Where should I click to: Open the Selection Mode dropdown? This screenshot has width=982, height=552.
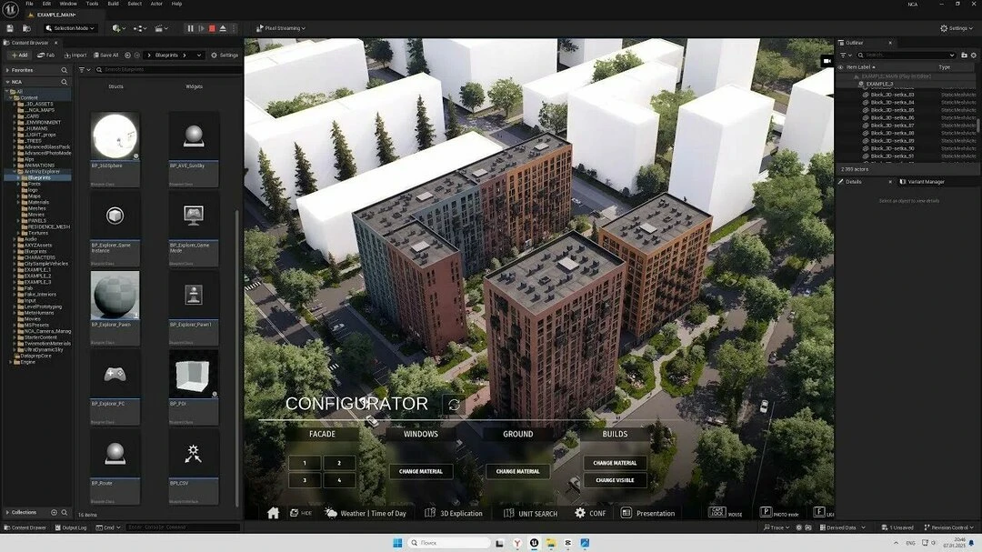click(x=70, y=28)
